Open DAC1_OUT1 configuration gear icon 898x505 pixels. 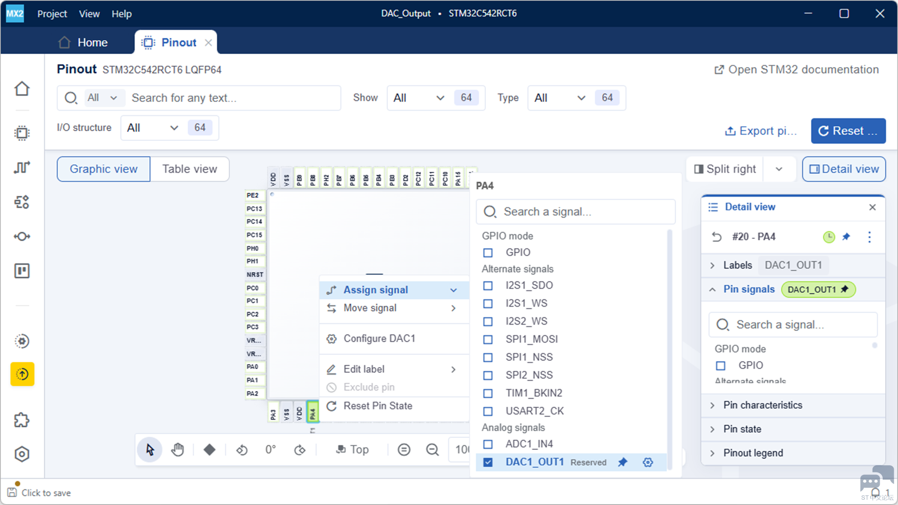click(x=648, y=462)
